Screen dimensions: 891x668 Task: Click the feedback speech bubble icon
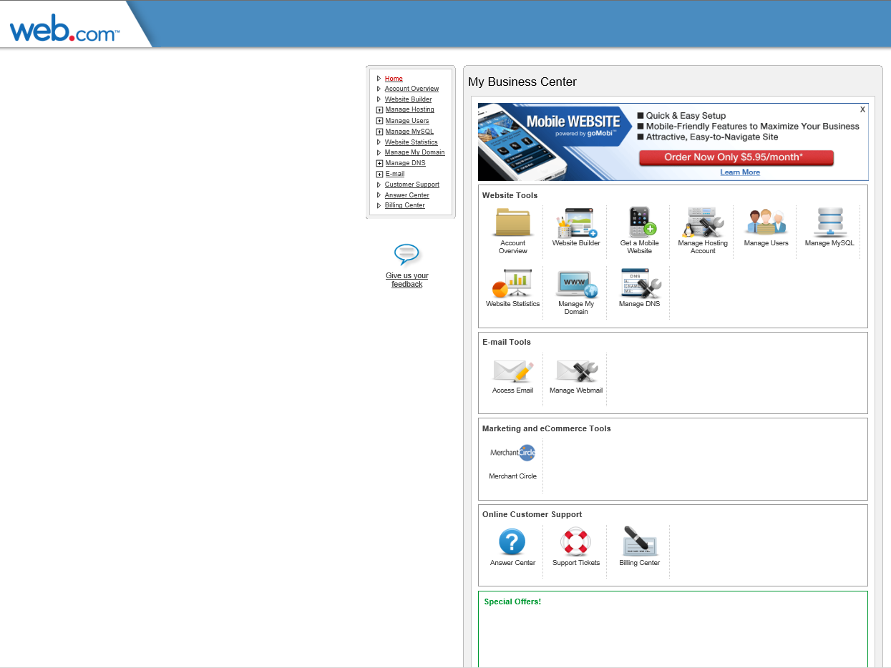[406, 255]
